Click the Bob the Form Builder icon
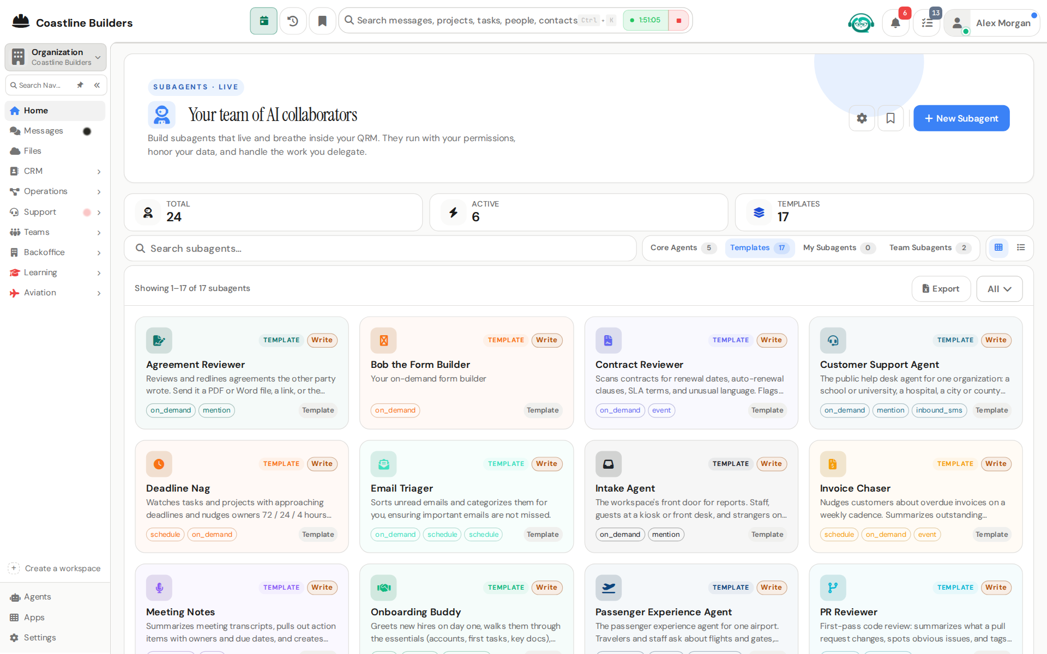The height and width of the screenshot is (654, 1047). click(384, 341)
